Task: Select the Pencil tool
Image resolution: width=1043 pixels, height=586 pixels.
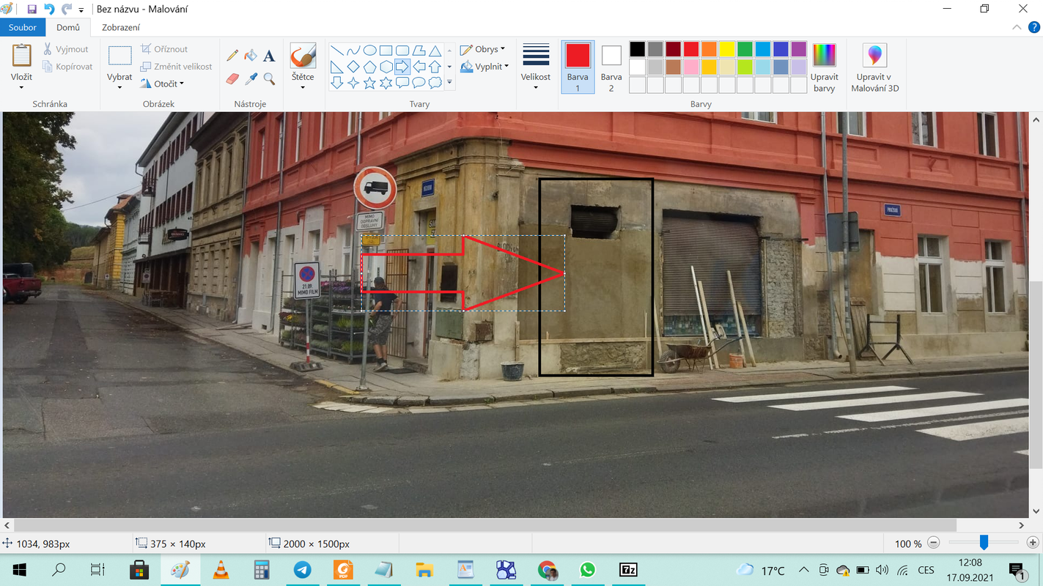Action: pos(232,56)
